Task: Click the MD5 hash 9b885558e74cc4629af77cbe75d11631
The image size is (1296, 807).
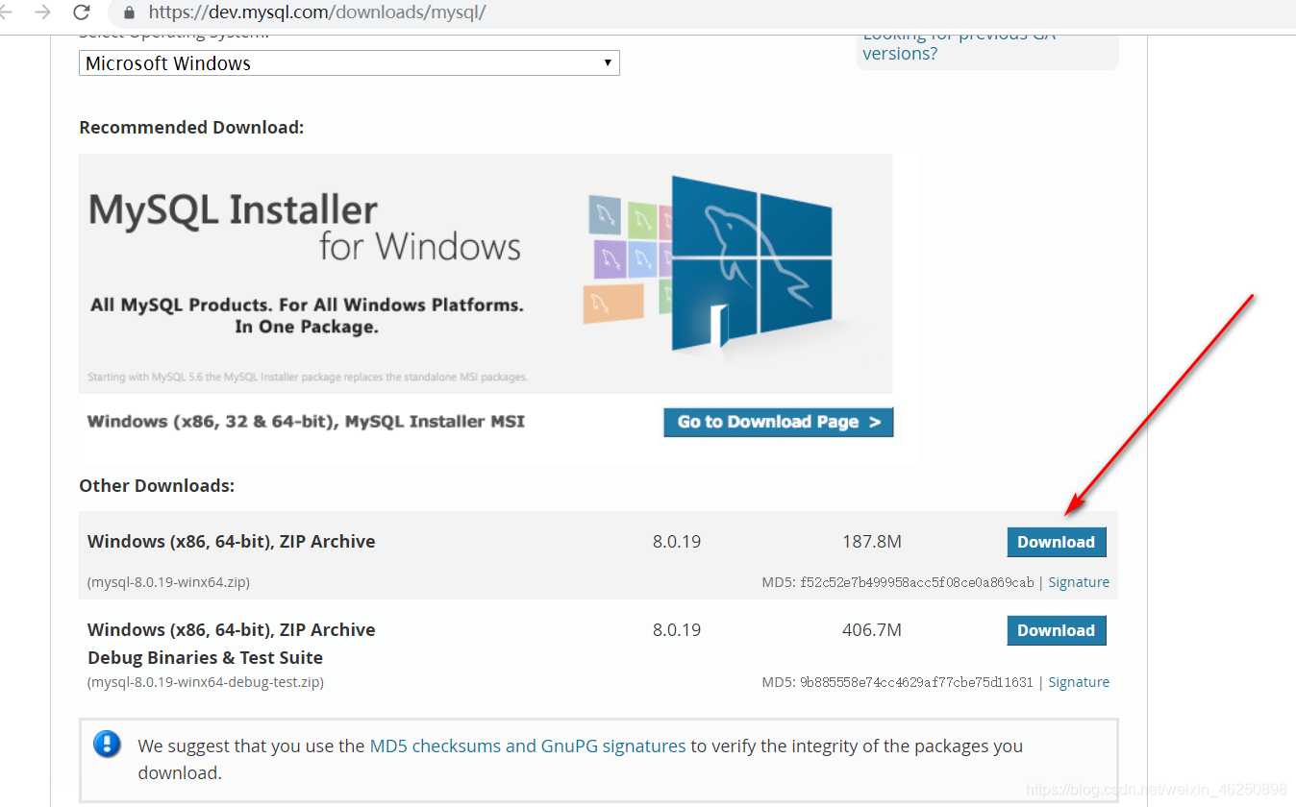Action: (x=916, y=682)
